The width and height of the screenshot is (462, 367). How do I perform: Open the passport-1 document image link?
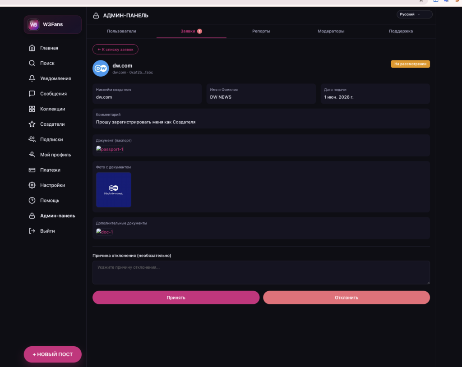[x=110, y=149]
